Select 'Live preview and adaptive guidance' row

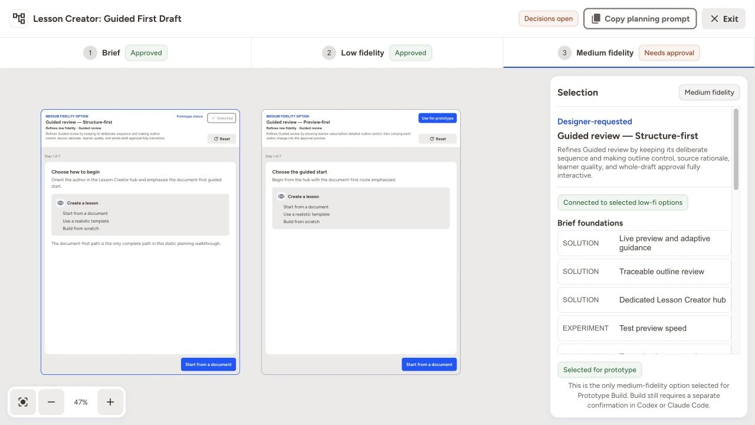(644, 243)
